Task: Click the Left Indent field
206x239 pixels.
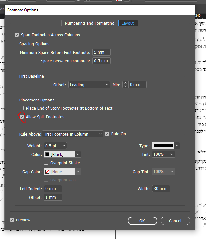Action: click(53, 189)
